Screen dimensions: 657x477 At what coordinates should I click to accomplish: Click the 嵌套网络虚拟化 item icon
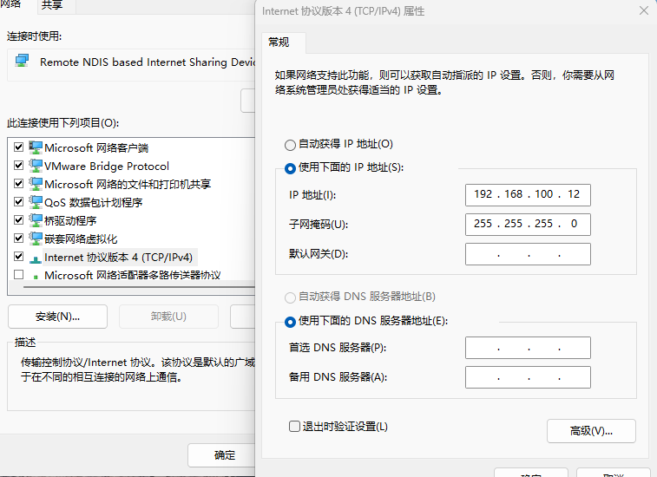click(x=36, y=238)
